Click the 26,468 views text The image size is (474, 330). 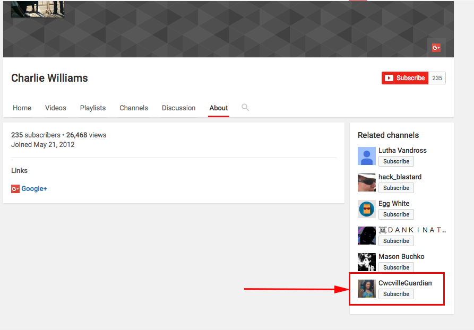click(x=86, y=135)
